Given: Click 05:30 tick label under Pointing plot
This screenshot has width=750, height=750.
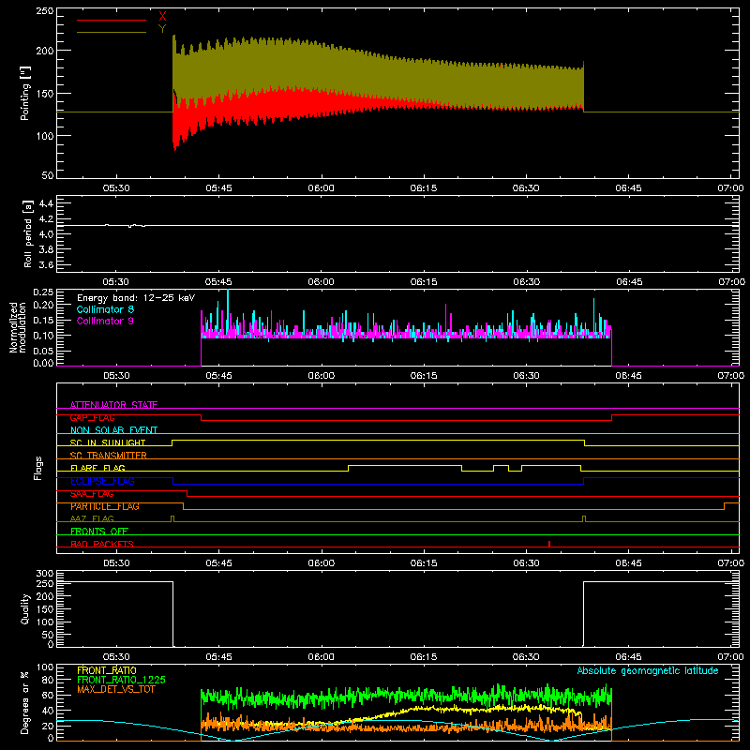Looking at the screenshot, I should pyautogui.click(x=116, y=188).
